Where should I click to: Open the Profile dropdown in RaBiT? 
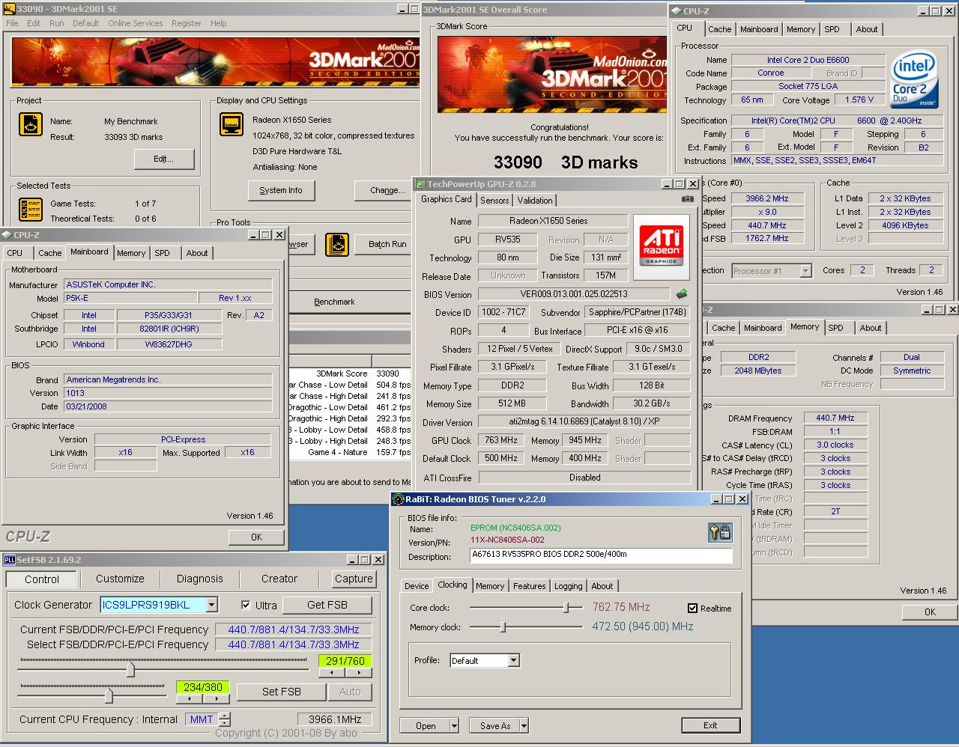(x=513, y=661)
